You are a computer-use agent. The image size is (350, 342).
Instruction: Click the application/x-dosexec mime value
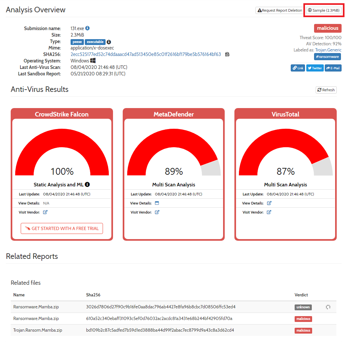[x=92, y=48]
